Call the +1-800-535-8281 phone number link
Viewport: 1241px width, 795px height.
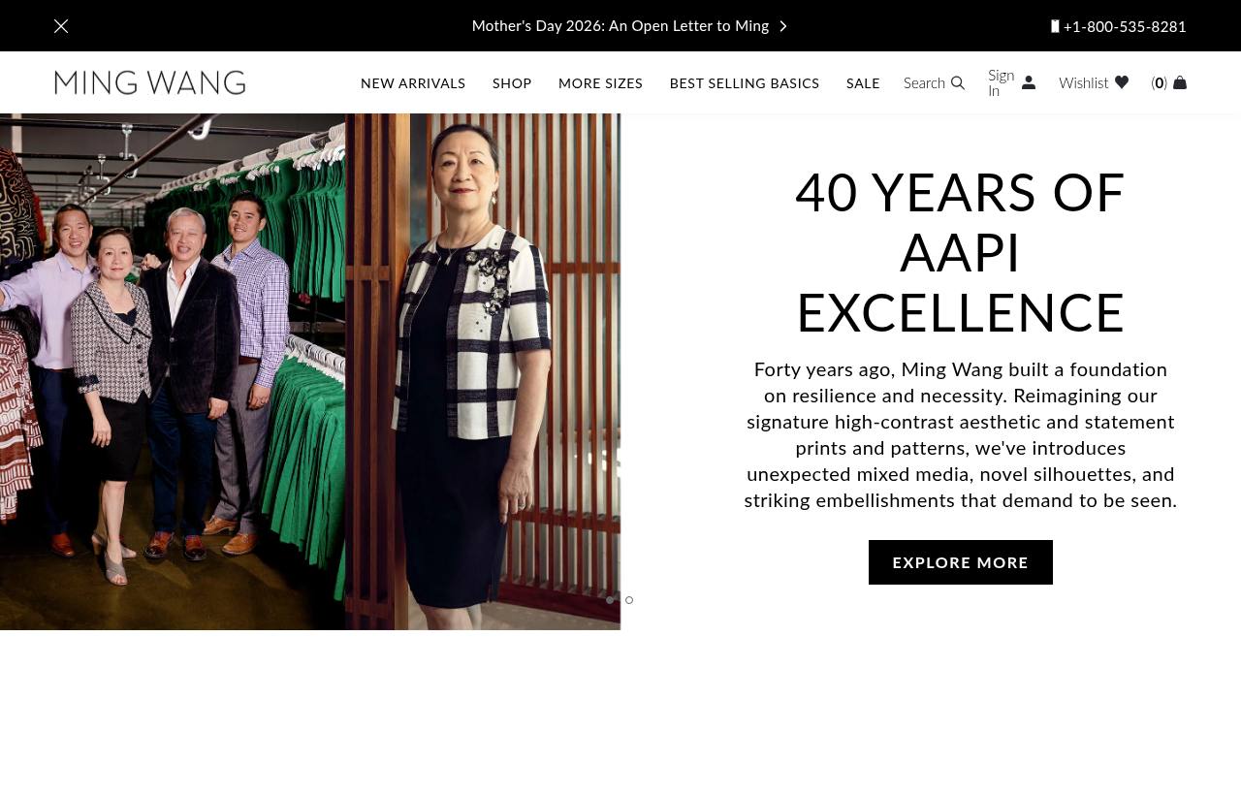coord(1125,26)
